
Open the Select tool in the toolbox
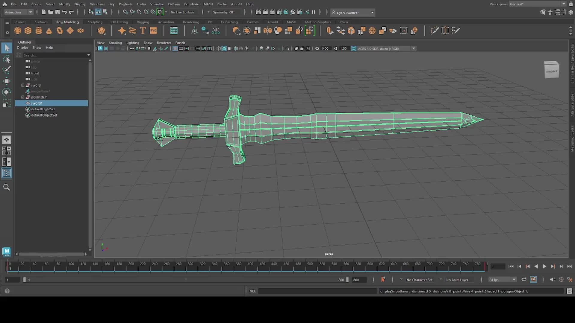[7, 48]
